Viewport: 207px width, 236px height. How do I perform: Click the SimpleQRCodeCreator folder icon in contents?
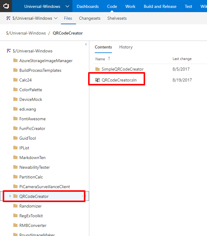97,69
